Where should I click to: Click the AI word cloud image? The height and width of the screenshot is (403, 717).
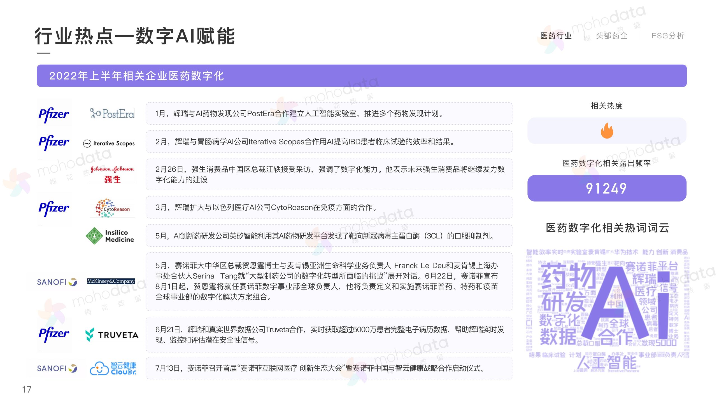click(x=607, y=310)
